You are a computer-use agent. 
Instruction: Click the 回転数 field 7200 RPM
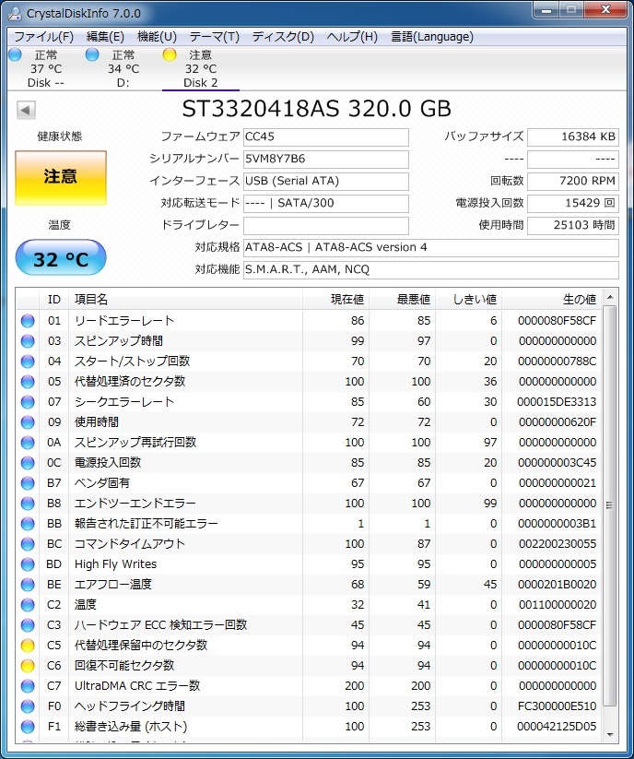(573, 182)
